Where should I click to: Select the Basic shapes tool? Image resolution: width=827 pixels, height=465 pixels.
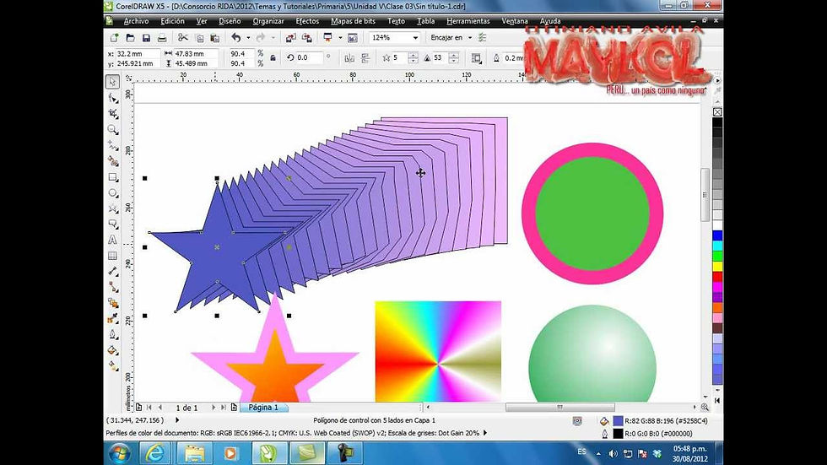click(112, 224)
